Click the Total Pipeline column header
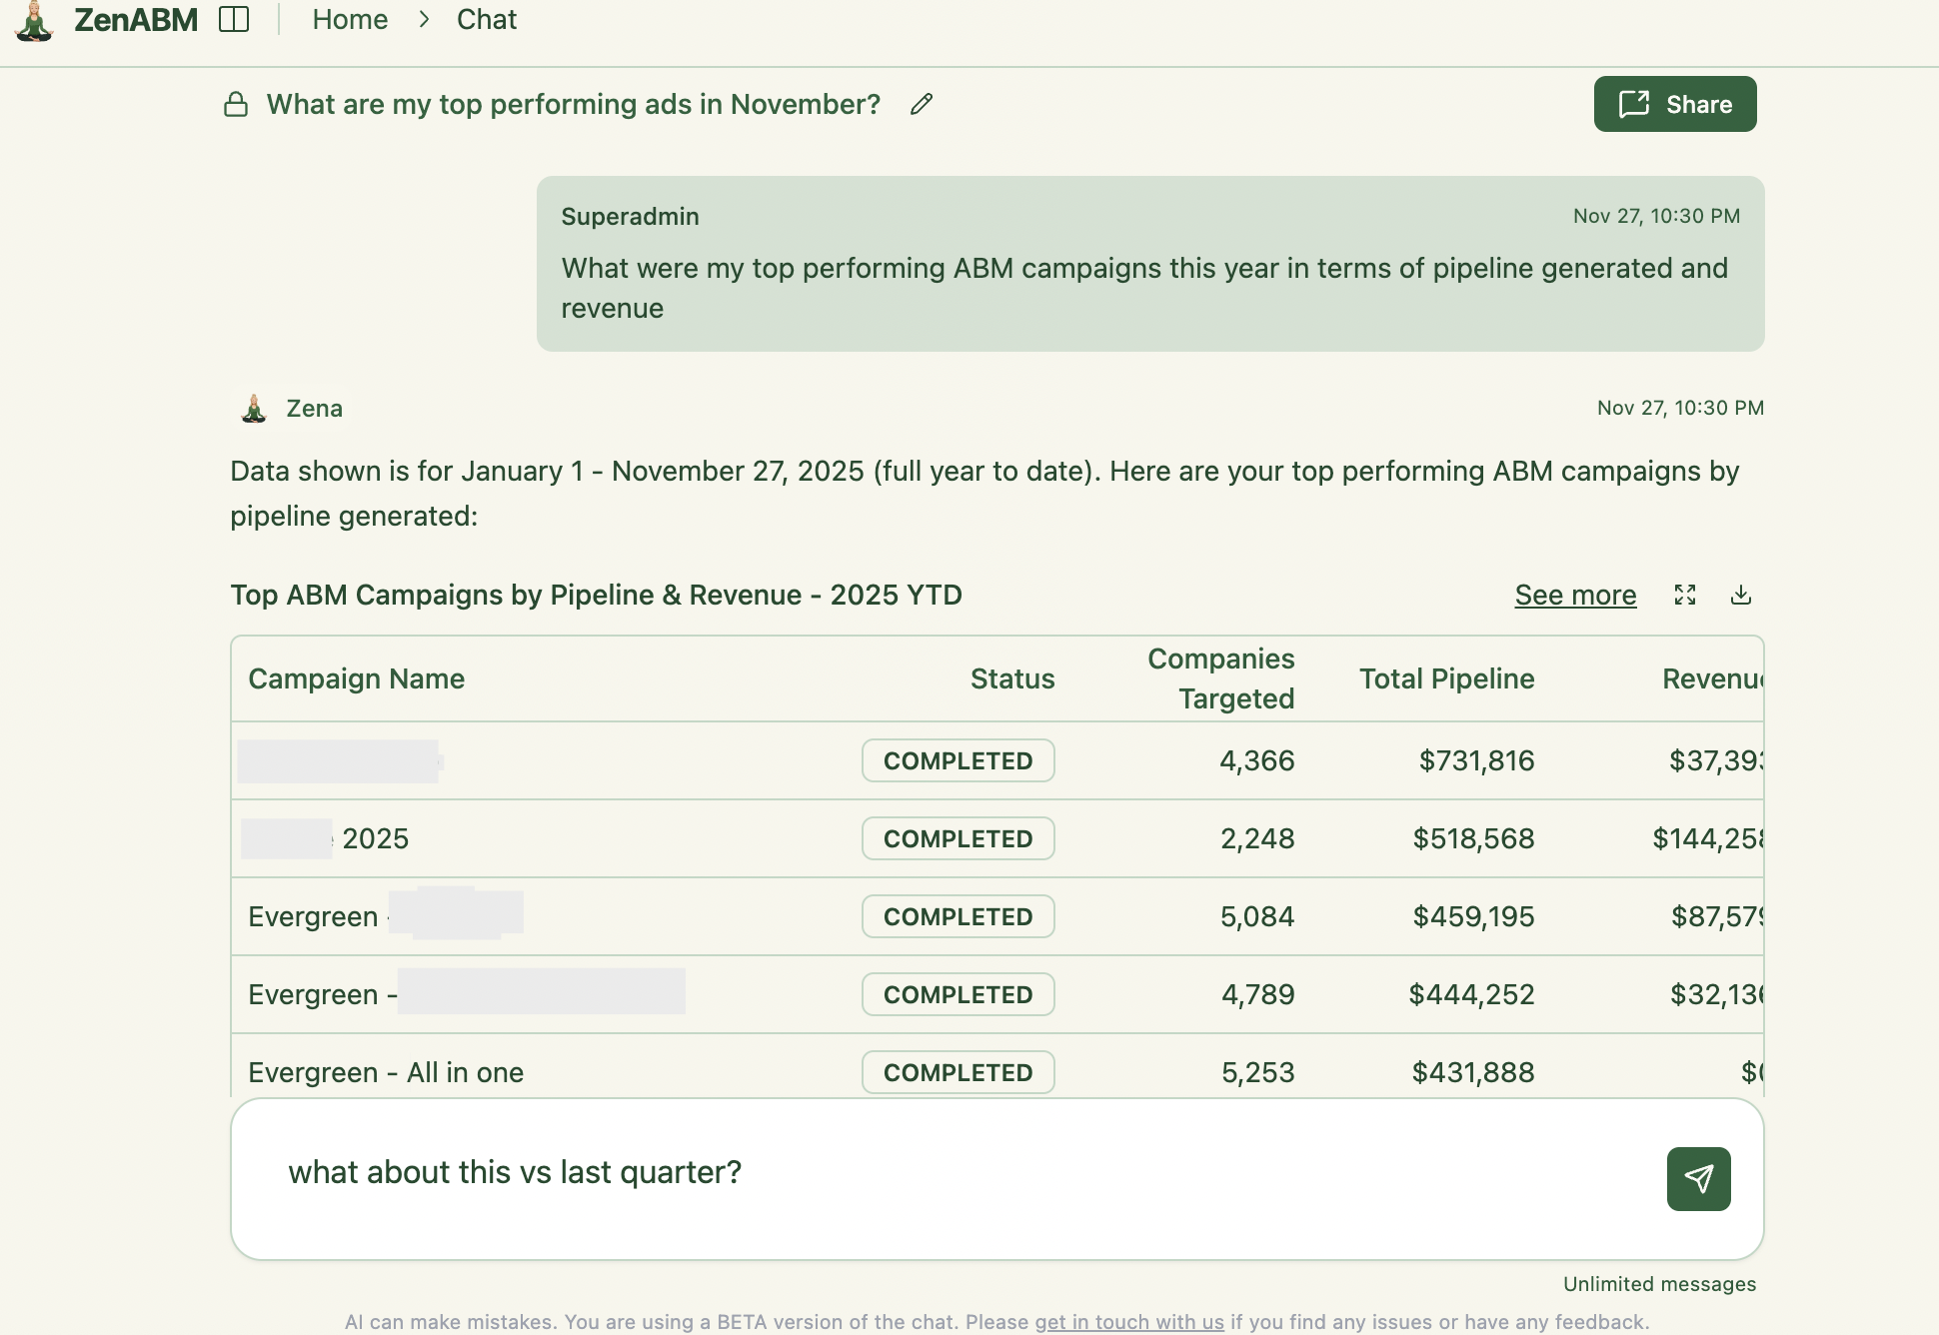1939x1335 pixels. pyautogui.click(x=1447, y=678)
